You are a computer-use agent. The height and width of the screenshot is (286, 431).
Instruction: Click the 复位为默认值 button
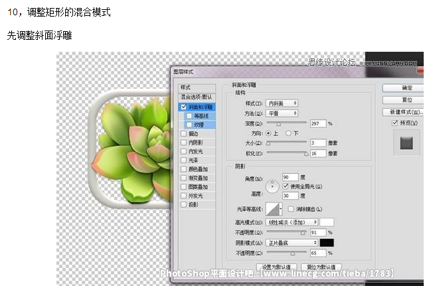click(321, 267)
